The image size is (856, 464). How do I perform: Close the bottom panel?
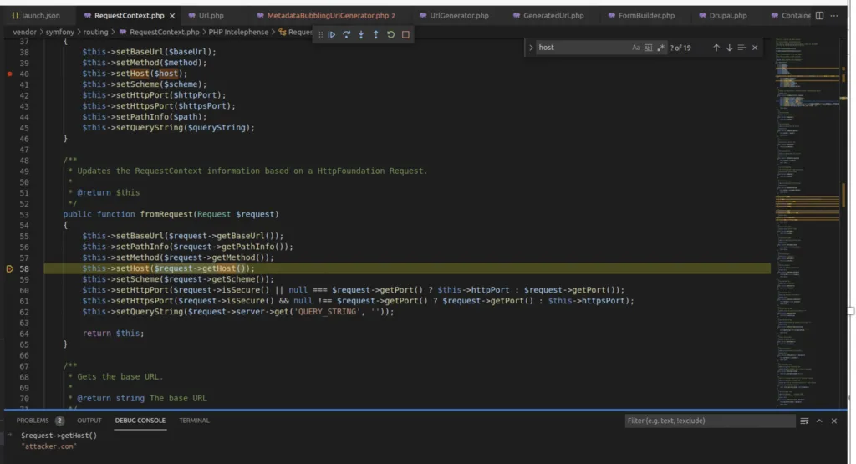[834, 421]
